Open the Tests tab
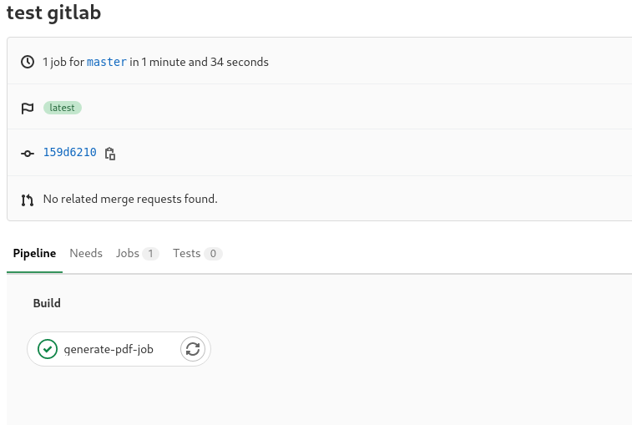 point(187,253)
